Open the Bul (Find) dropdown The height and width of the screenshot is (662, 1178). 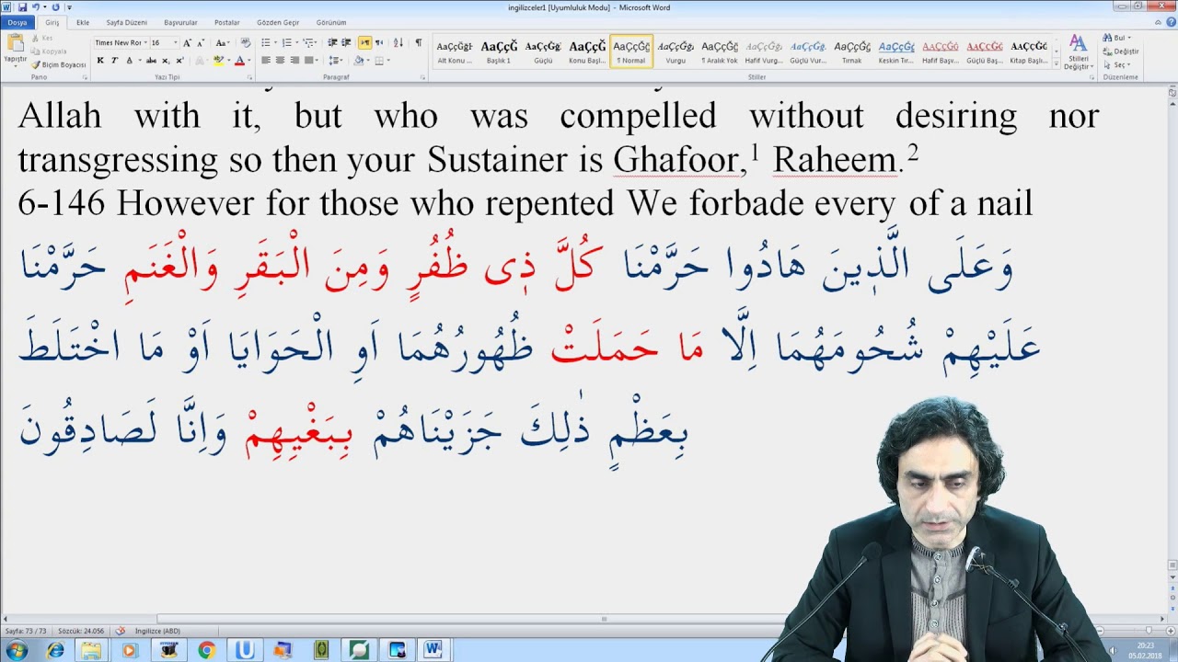coord(1129,38)
